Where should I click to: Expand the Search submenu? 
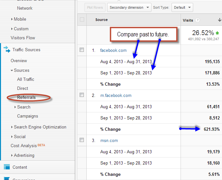(15, 107)
